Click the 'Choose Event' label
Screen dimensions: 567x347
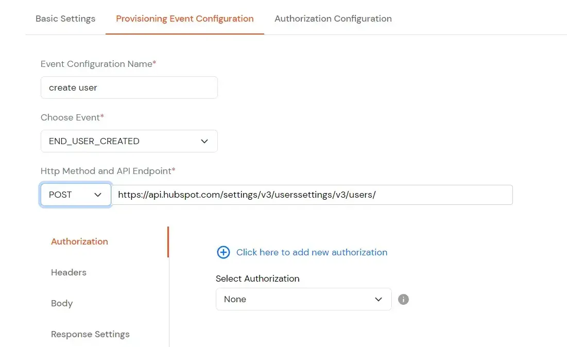[x=72, y=117]
